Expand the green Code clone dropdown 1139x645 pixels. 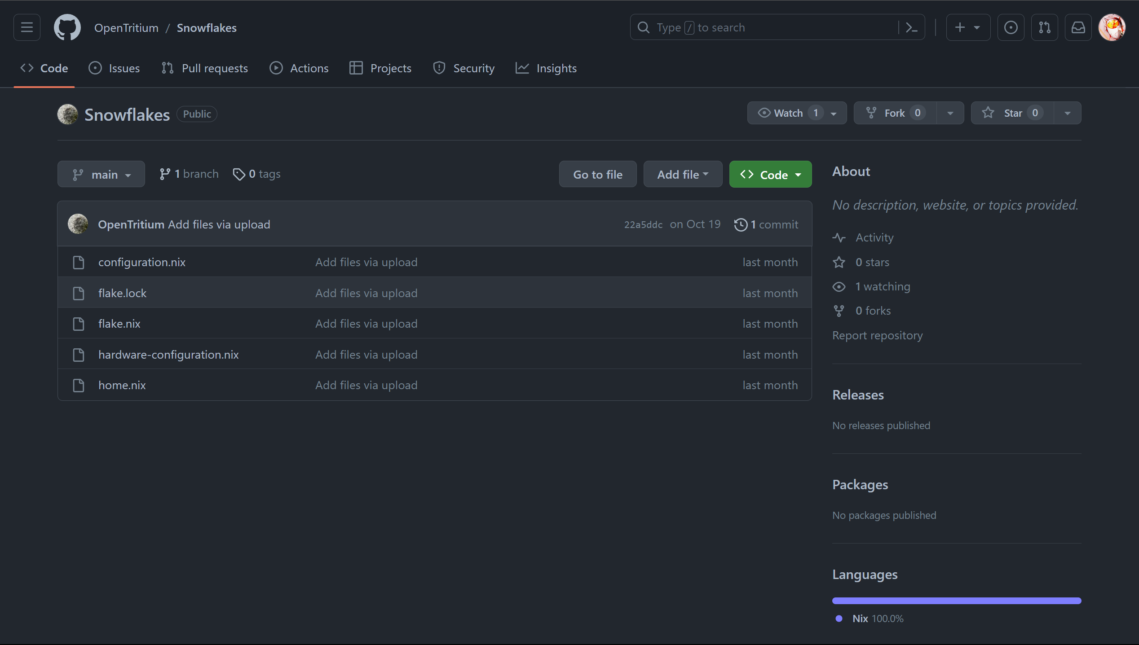(x=770, y=174)
